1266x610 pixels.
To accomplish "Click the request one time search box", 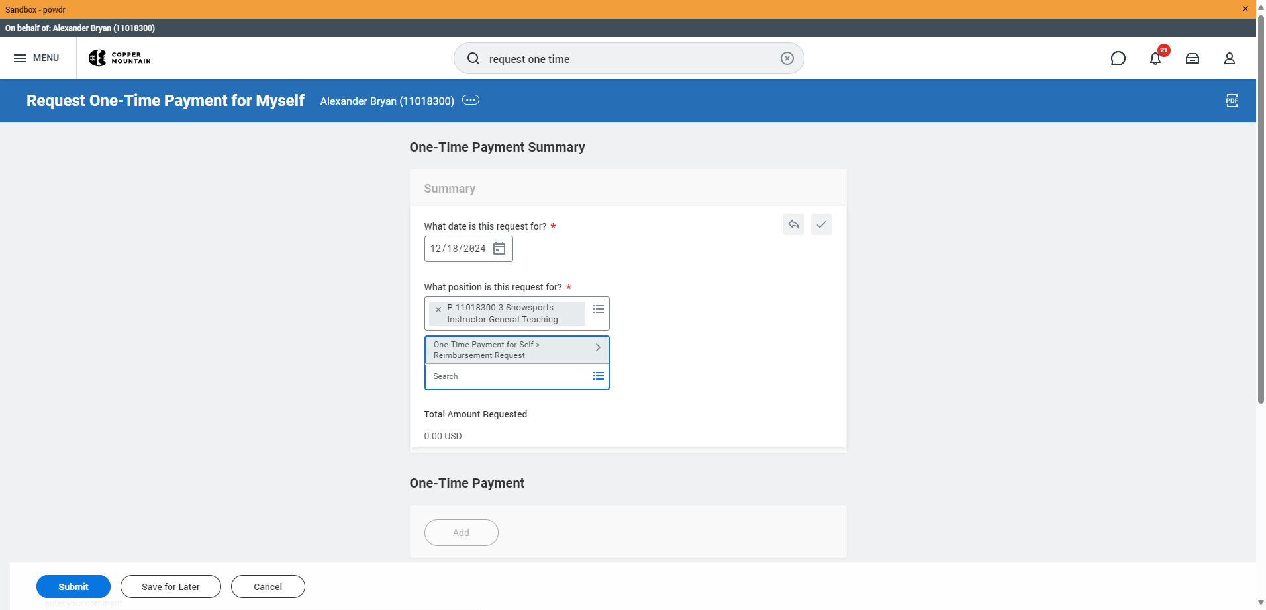I will (629, 58).
